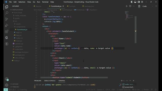Open the Search view in activity bar
Viewport: 162px width, 91px height.
(x=7, y=13)
